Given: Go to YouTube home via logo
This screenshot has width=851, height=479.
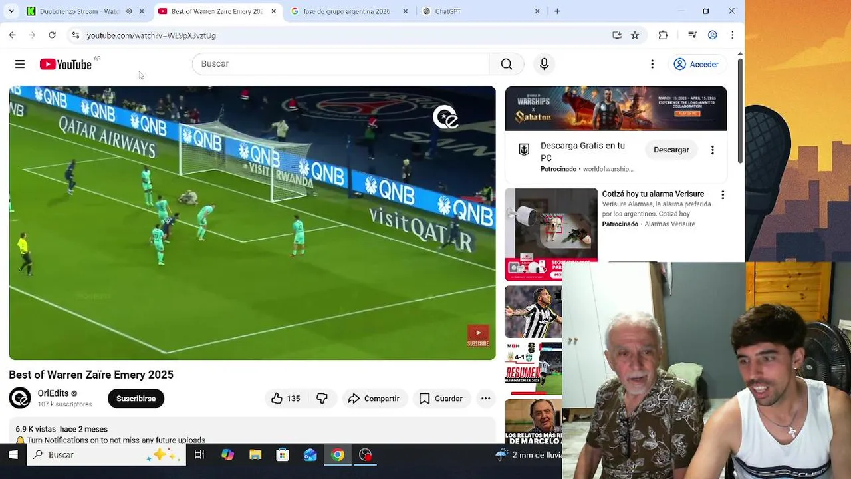Looking at the screenshot, I should pos(65,64).
